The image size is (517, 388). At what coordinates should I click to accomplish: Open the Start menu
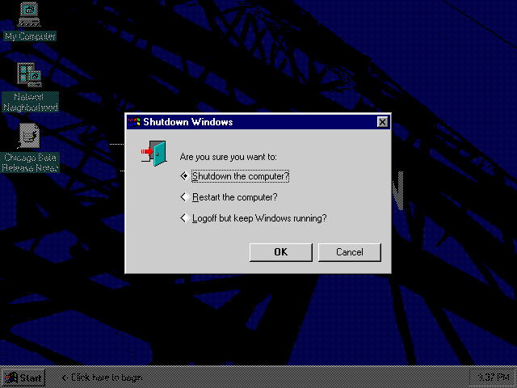coord(23,377)
